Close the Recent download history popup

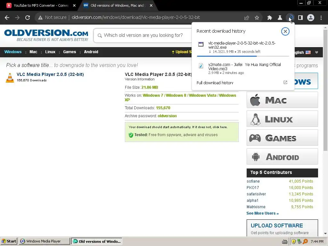coord(285,31)
